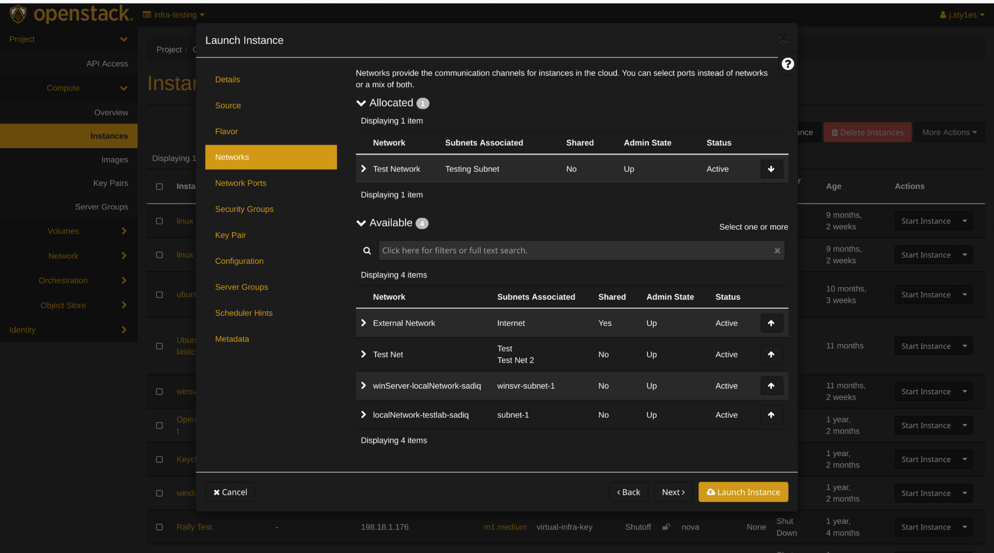Check the Keycloak instance row checkbox
The image size is (994, 553).
point(159,459)
